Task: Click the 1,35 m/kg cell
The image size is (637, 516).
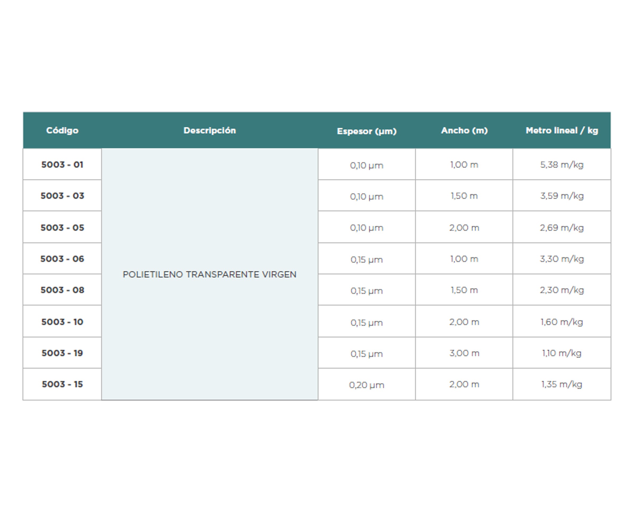Action: coord(561,384)
